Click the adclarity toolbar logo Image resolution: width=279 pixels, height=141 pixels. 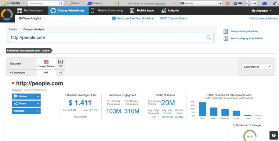[x=11, y=3]
